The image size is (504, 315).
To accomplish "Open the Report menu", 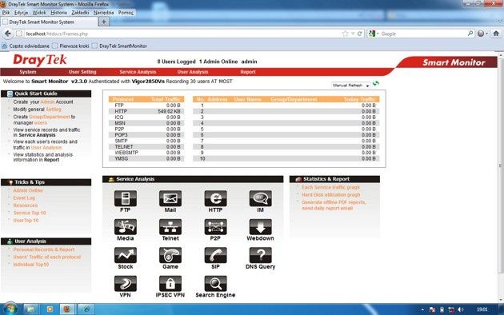I will point(248,72).
